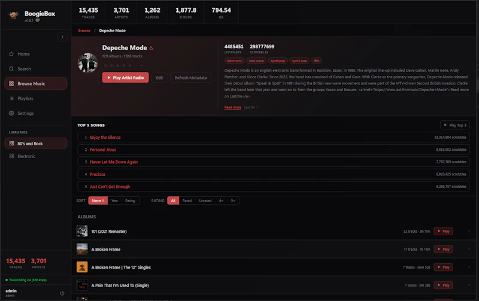
Task: Click Refresh Metadata button
Action: point(190,78)
